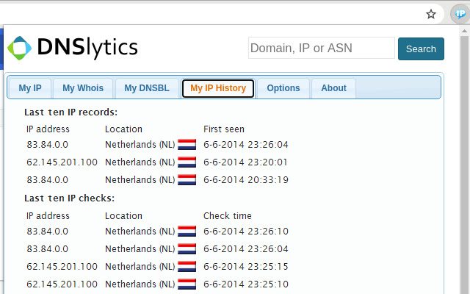Click the DNSlytics extension icon in toolbar
470x294 pixels.
point(460,14)
